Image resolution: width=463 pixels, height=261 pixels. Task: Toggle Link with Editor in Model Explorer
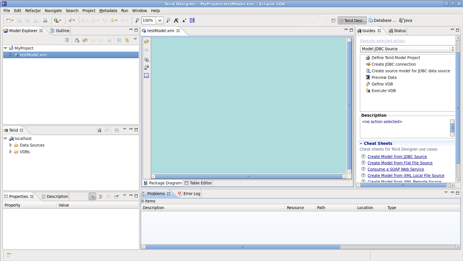click(x=127, y=40)
